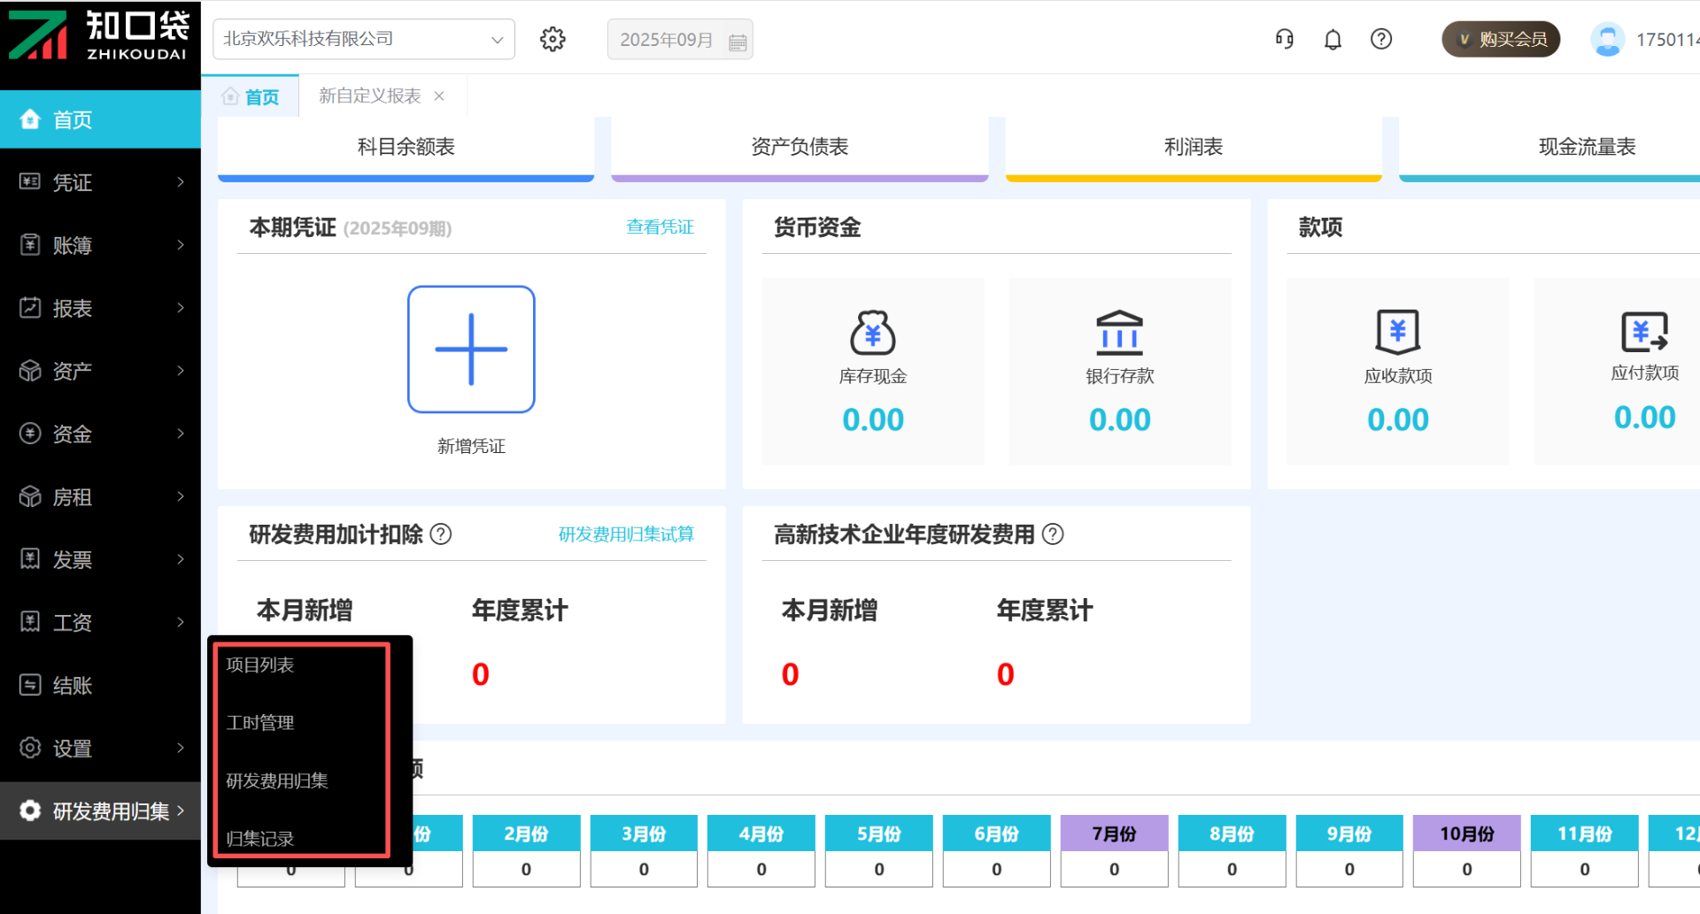This screenshot has width=1700, height=914.
Task: Click the help question mark in top bar
Action: pyautogui.click(x=1381, y=39)
